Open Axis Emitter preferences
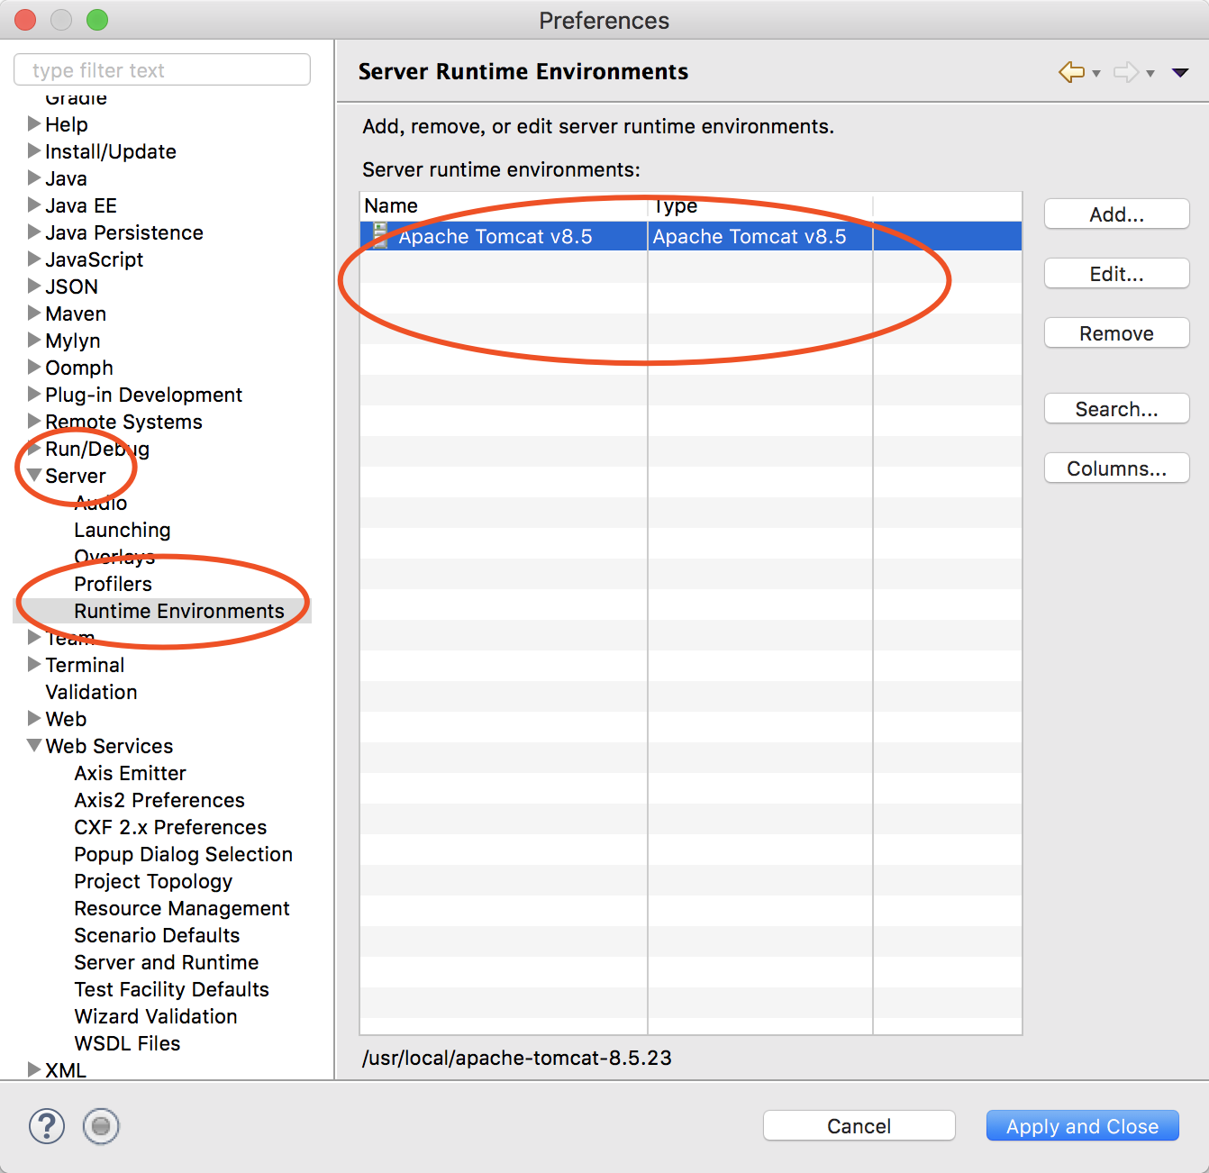This screenshot has height=1173, width=1209. tap(131, 773)
